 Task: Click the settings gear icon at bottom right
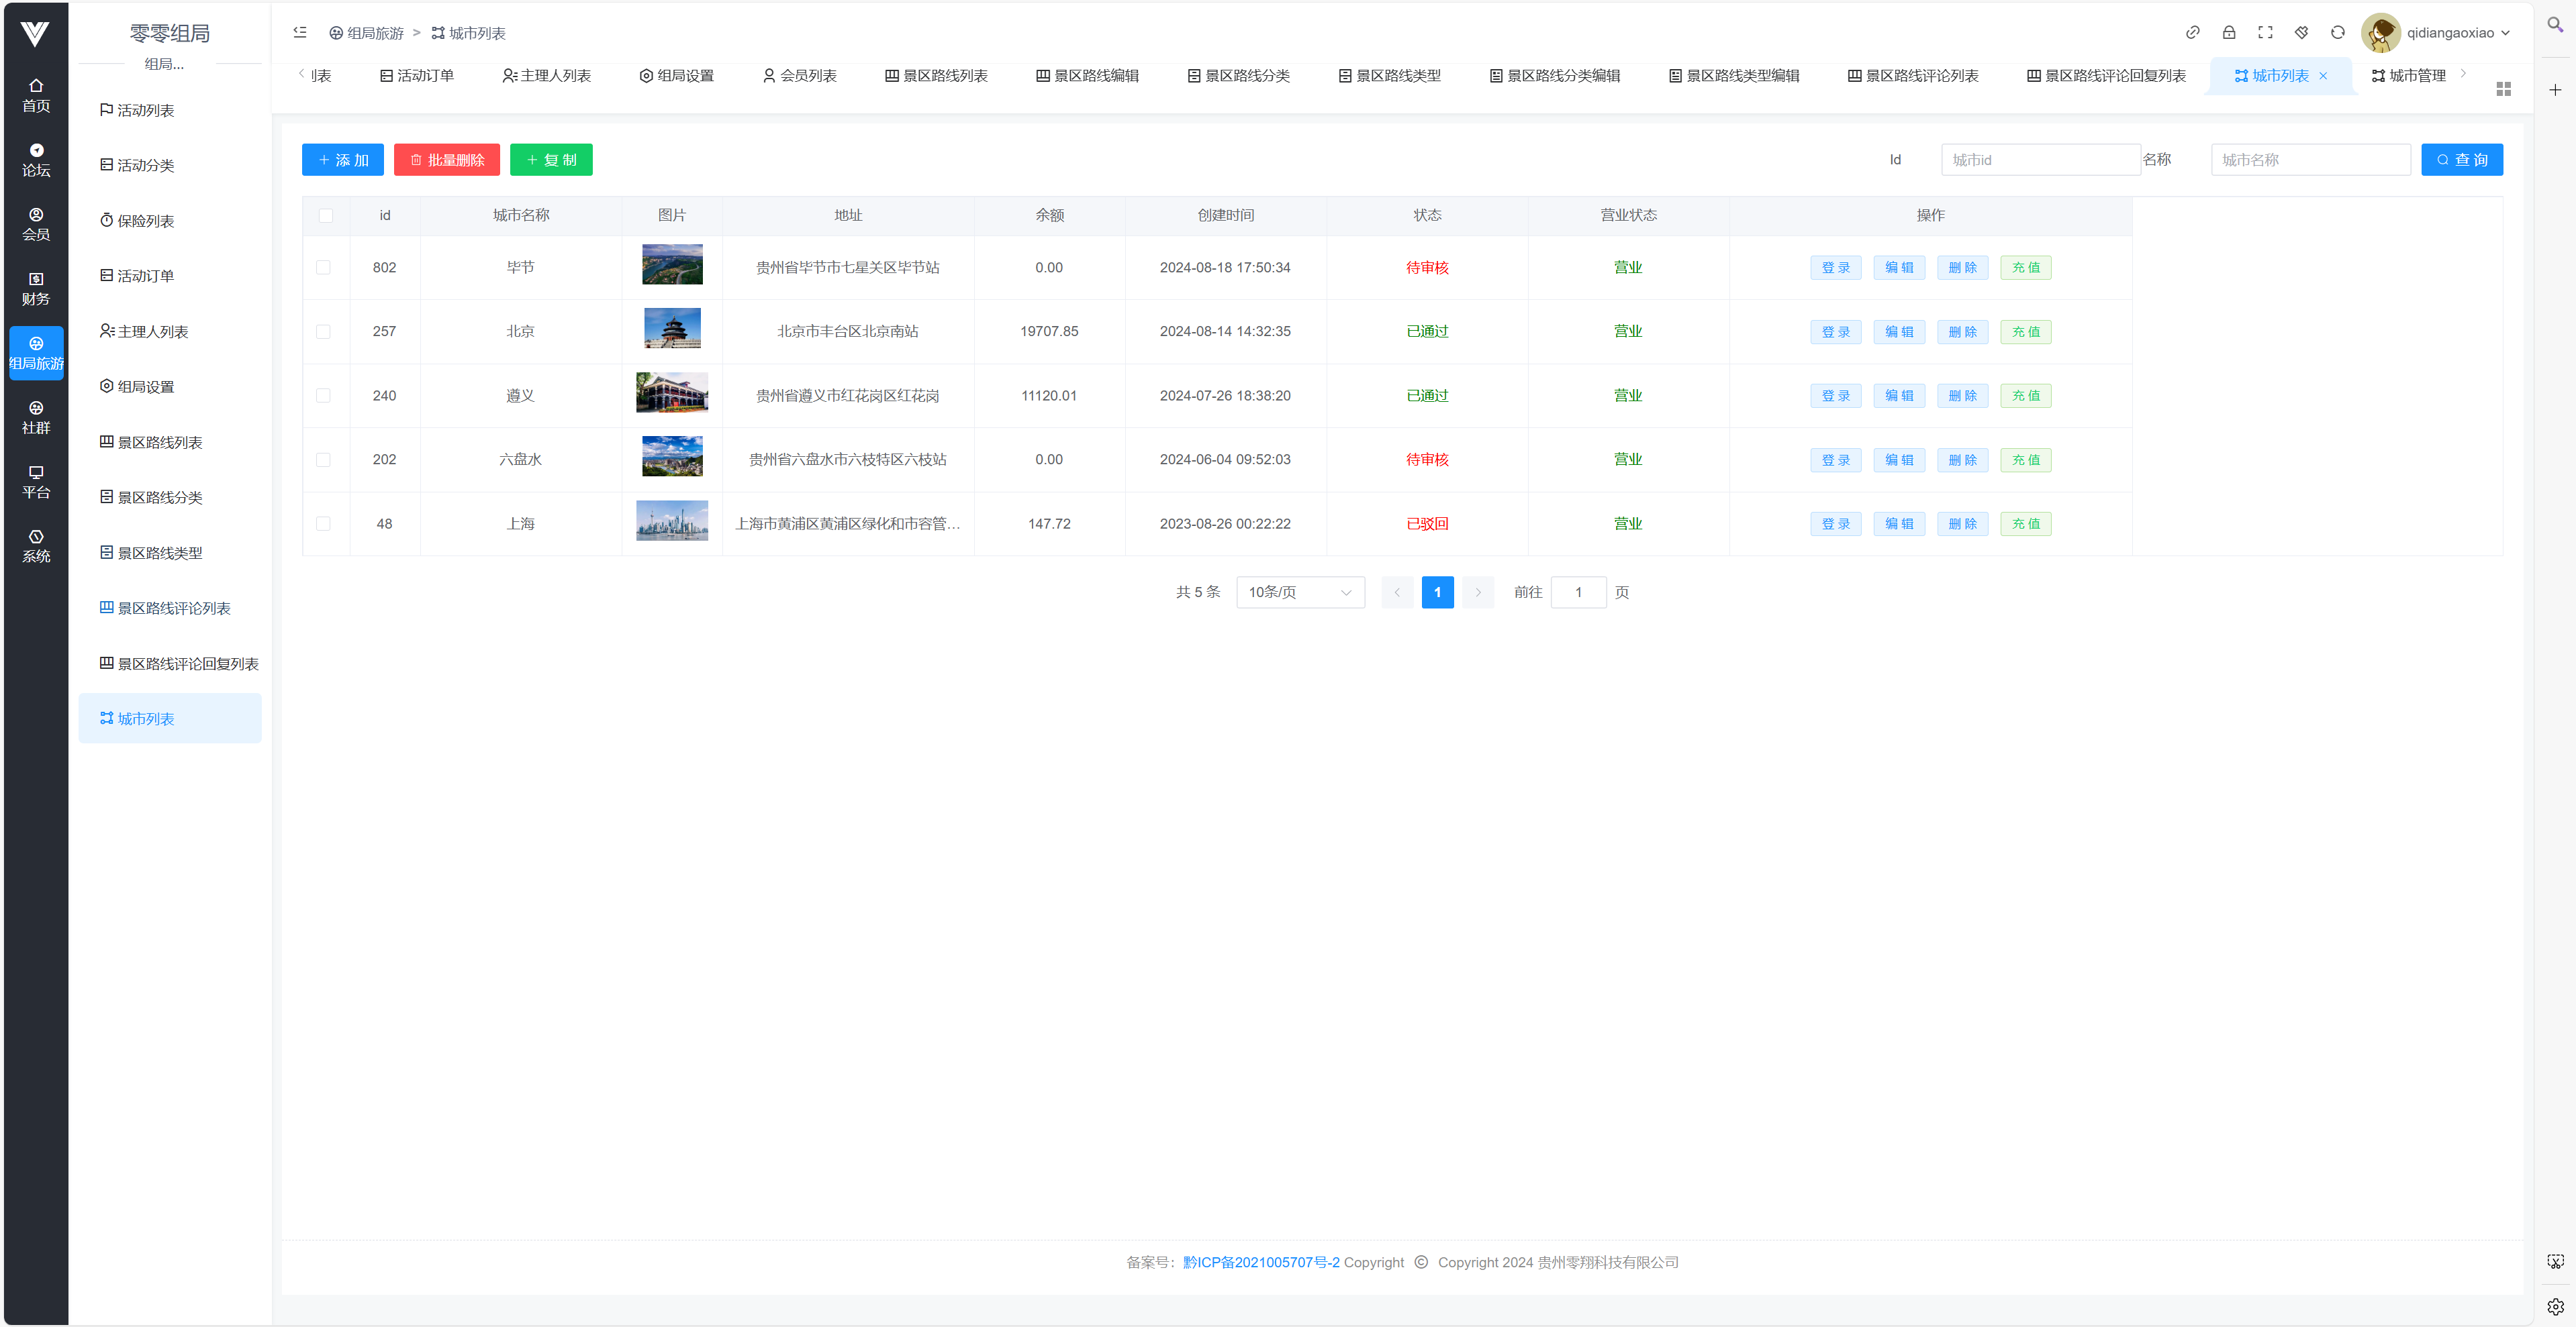pyautogui.click(x=2555, y=1306)
